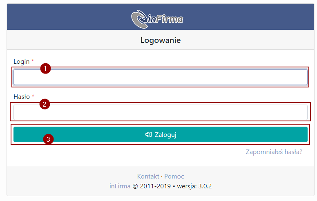Open the Kontakt link in the footer
Image resolution: width=317 pixels, height=201 pixels.
click(x=148, y=176)
